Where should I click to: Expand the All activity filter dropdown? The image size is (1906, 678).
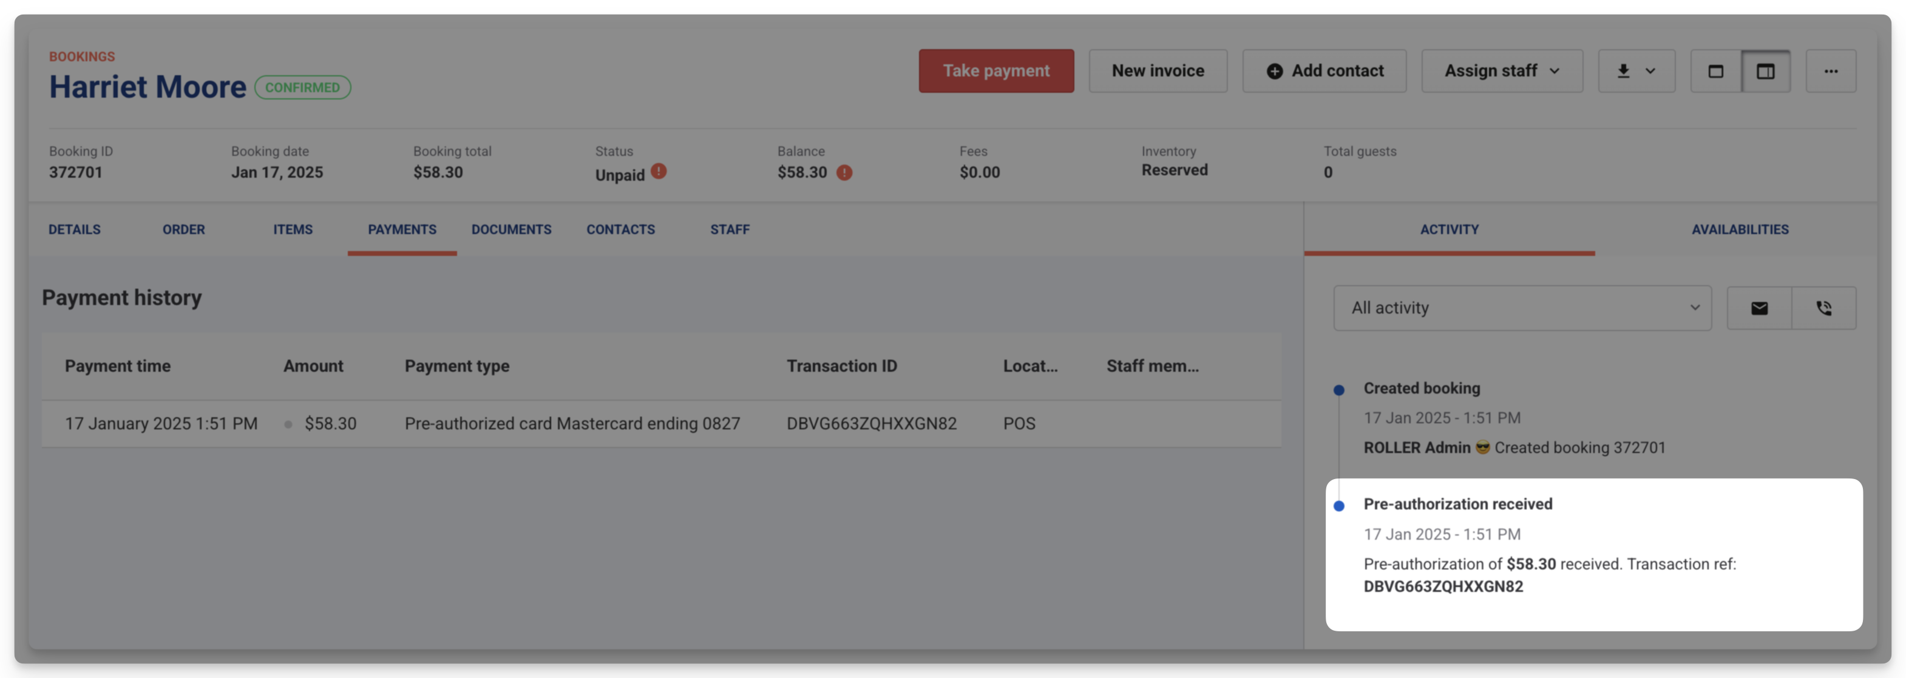tap(1522, 307)
